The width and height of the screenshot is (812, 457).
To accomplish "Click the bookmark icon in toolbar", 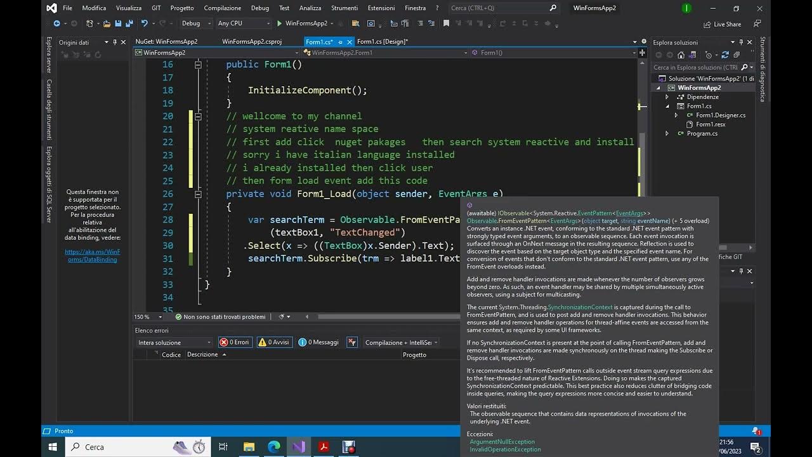I will point(446,23).
